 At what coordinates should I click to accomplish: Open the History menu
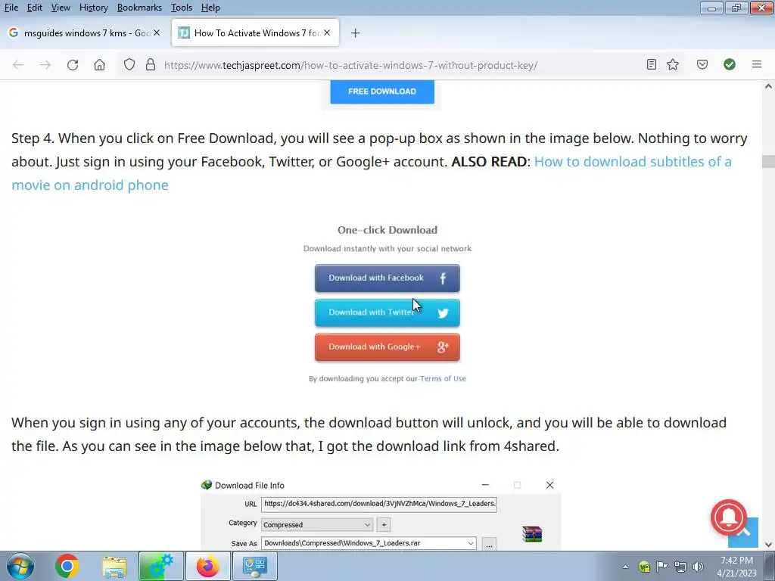coord(93,8)
